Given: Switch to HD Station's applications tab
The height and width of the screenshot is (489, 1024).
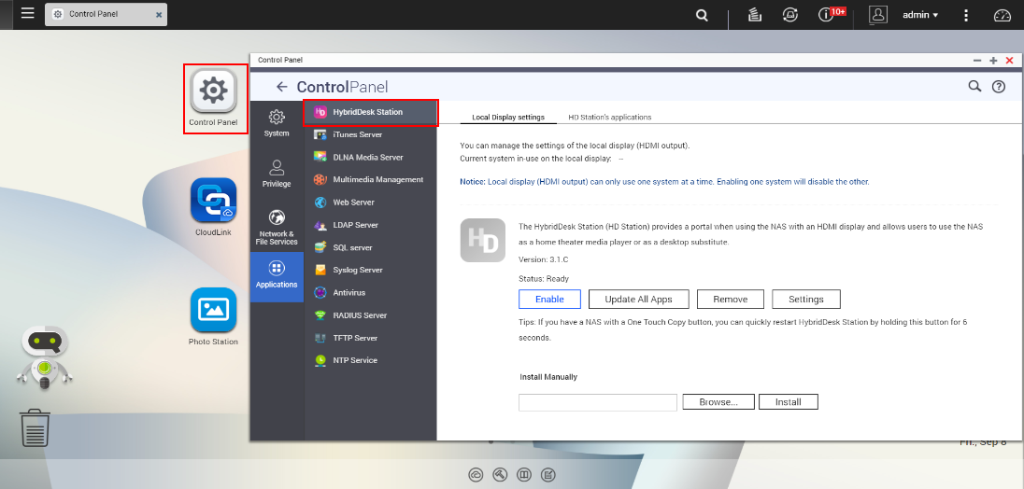Looking at the screenshot, I should coord(609,118).
